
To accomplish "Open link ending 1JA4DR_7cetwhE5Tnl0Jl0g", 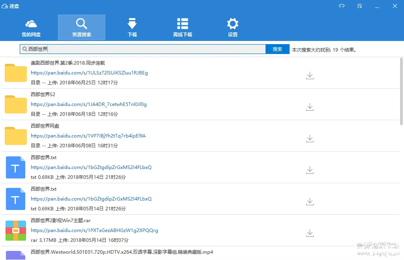I will tap(89, 104).
